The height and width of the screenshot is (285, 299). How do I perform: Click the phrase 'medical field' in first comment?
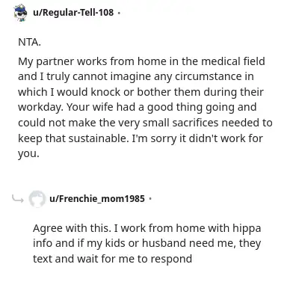233,61
